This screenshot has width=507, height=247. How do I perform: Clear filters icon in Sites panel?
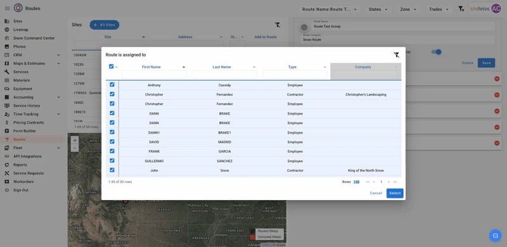pyautogui.click(x=278, y=25)
